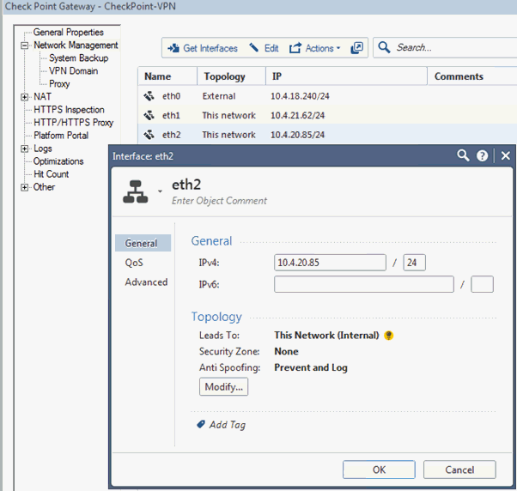517x491 pixels.
Task: Select the QoS tab in interface dialog
Action: [134, 263]
